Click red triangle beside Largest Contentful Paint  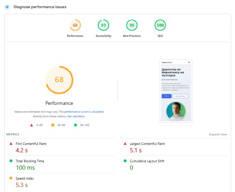click(x=125, y=143)
